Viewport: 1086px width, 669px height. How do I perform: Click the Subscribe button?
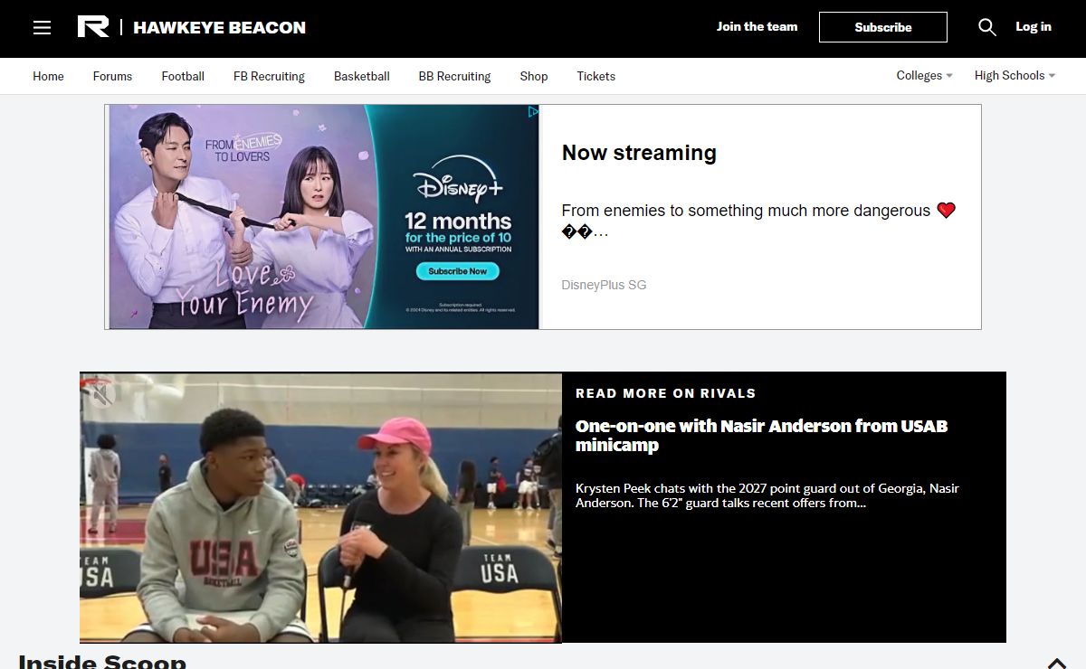pyautogui.click(x=882, y=27)
